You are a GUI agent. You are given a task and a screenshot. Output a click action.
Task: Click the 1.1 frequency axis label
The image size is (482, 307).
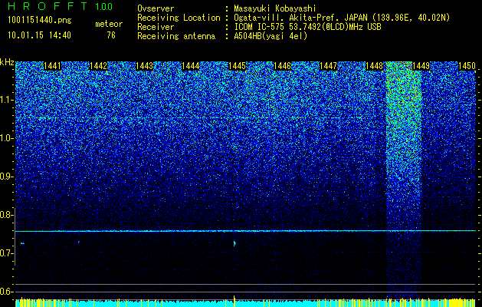pos(6,100)
